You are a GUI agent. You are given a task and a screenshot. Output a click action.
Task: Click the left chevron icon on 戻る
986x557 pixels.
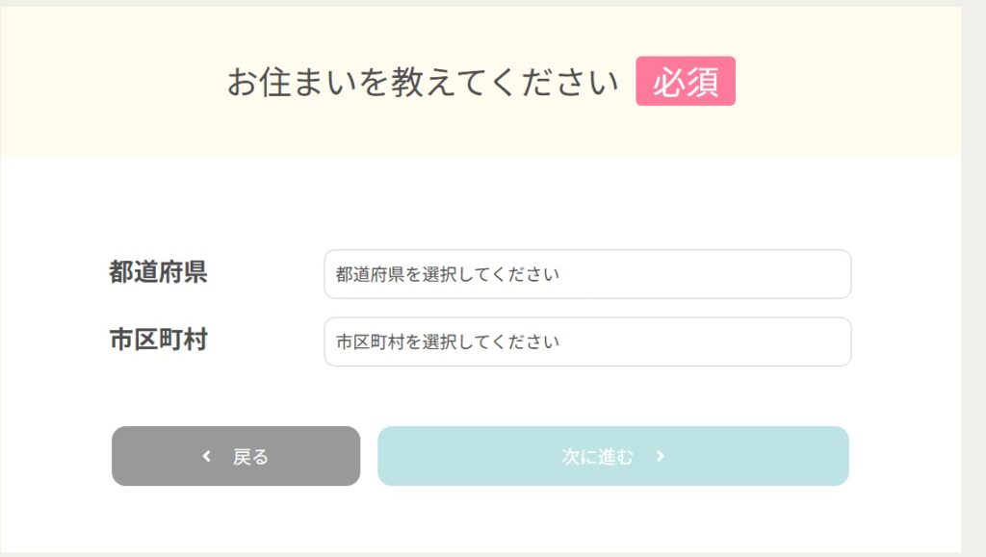[x=206, y=457]
